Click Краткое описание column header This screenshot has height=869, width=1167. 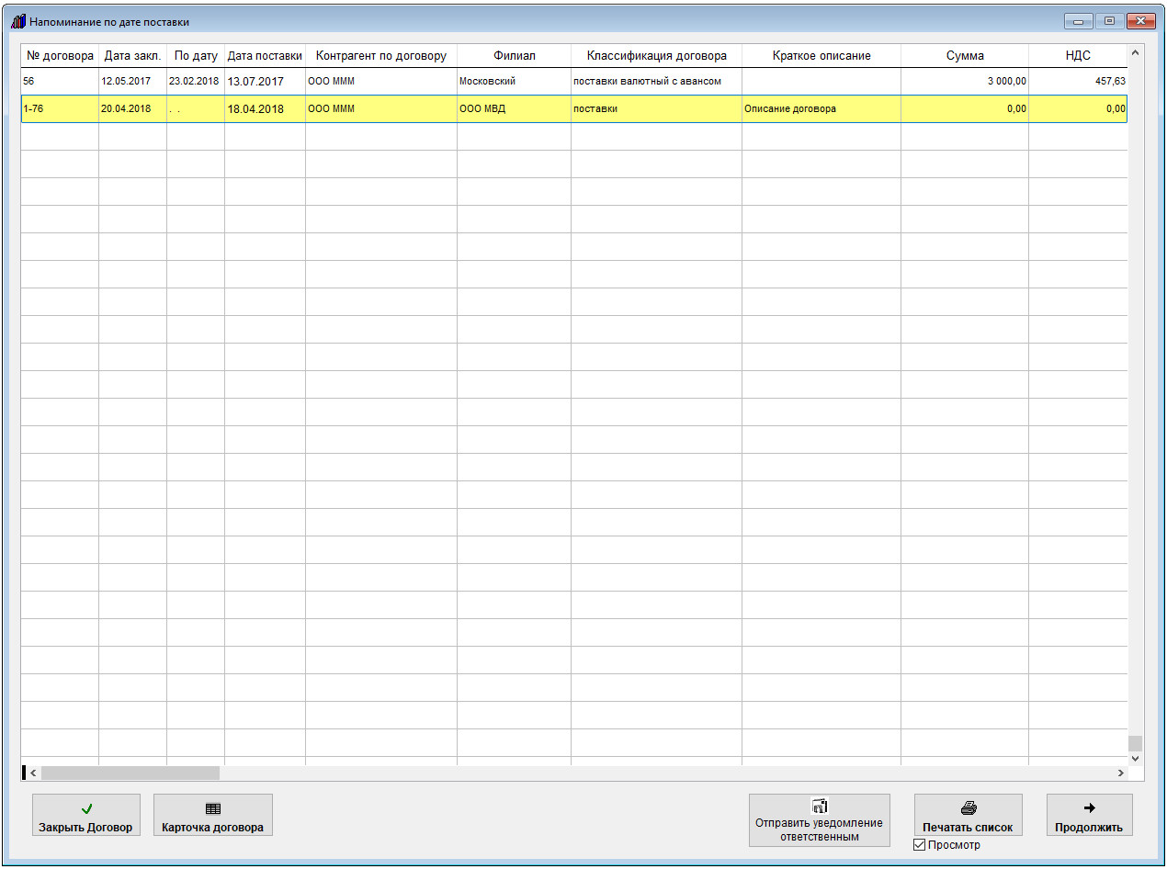pos(821,56)
